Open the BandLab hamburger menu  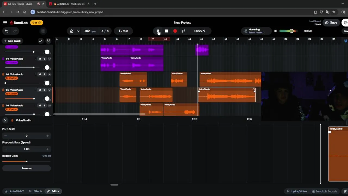tap(5, 23)
